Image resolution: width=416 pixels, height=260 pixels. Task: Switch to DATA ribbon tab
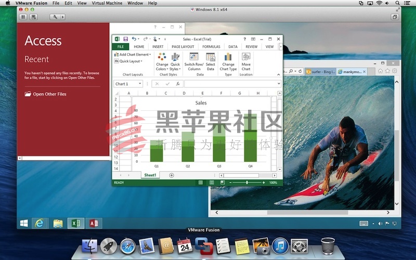point(233,46)
